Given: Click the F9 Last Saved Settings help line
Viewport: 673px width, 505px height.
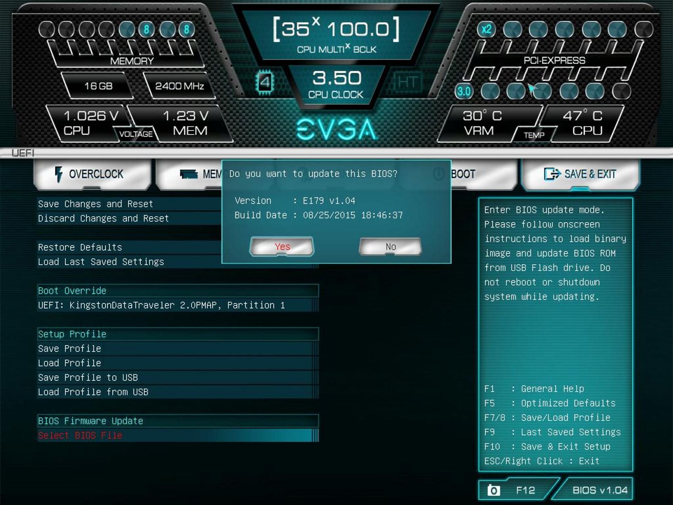Looking at the screenshot, I should [552, 432].
